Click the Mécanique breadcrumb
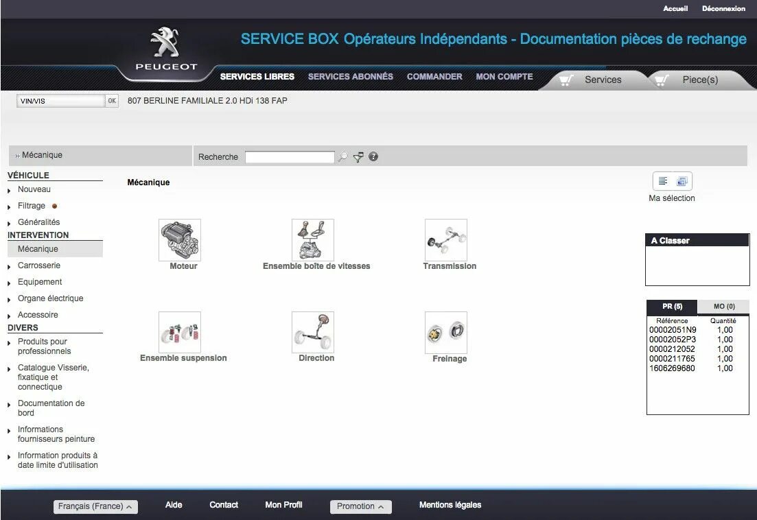 (42, 155)
